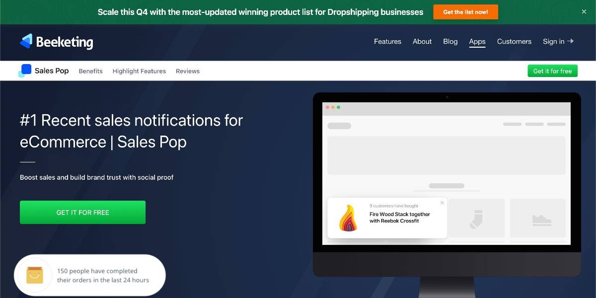The height and width of the screenshot is (298, 596).
Task: Click the shoe product placeholder
Action: (x=538, y=218)
